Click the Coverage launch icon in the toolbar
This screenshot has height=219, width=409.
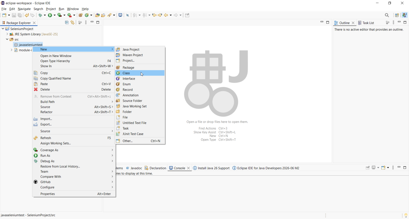tap(60, 15)
